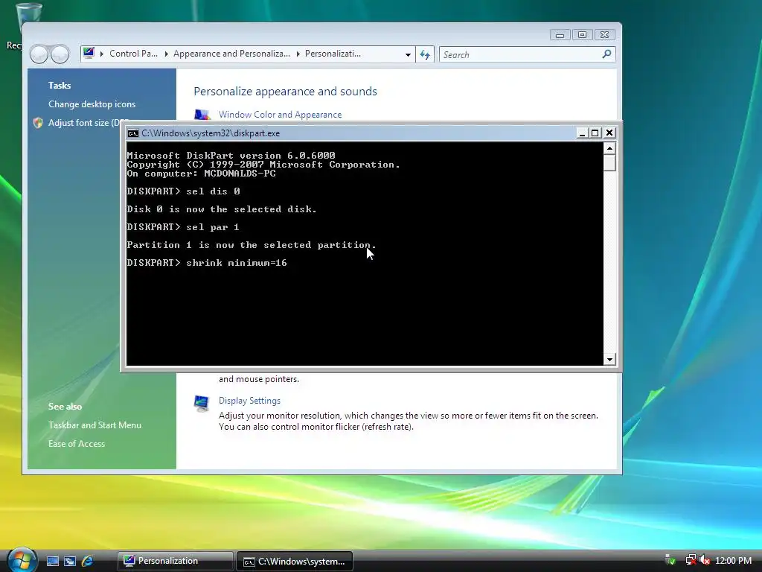Click "Partition 1 is now the selected partition." line
This screenshot has width=762, height=572.
click(252, 245)
